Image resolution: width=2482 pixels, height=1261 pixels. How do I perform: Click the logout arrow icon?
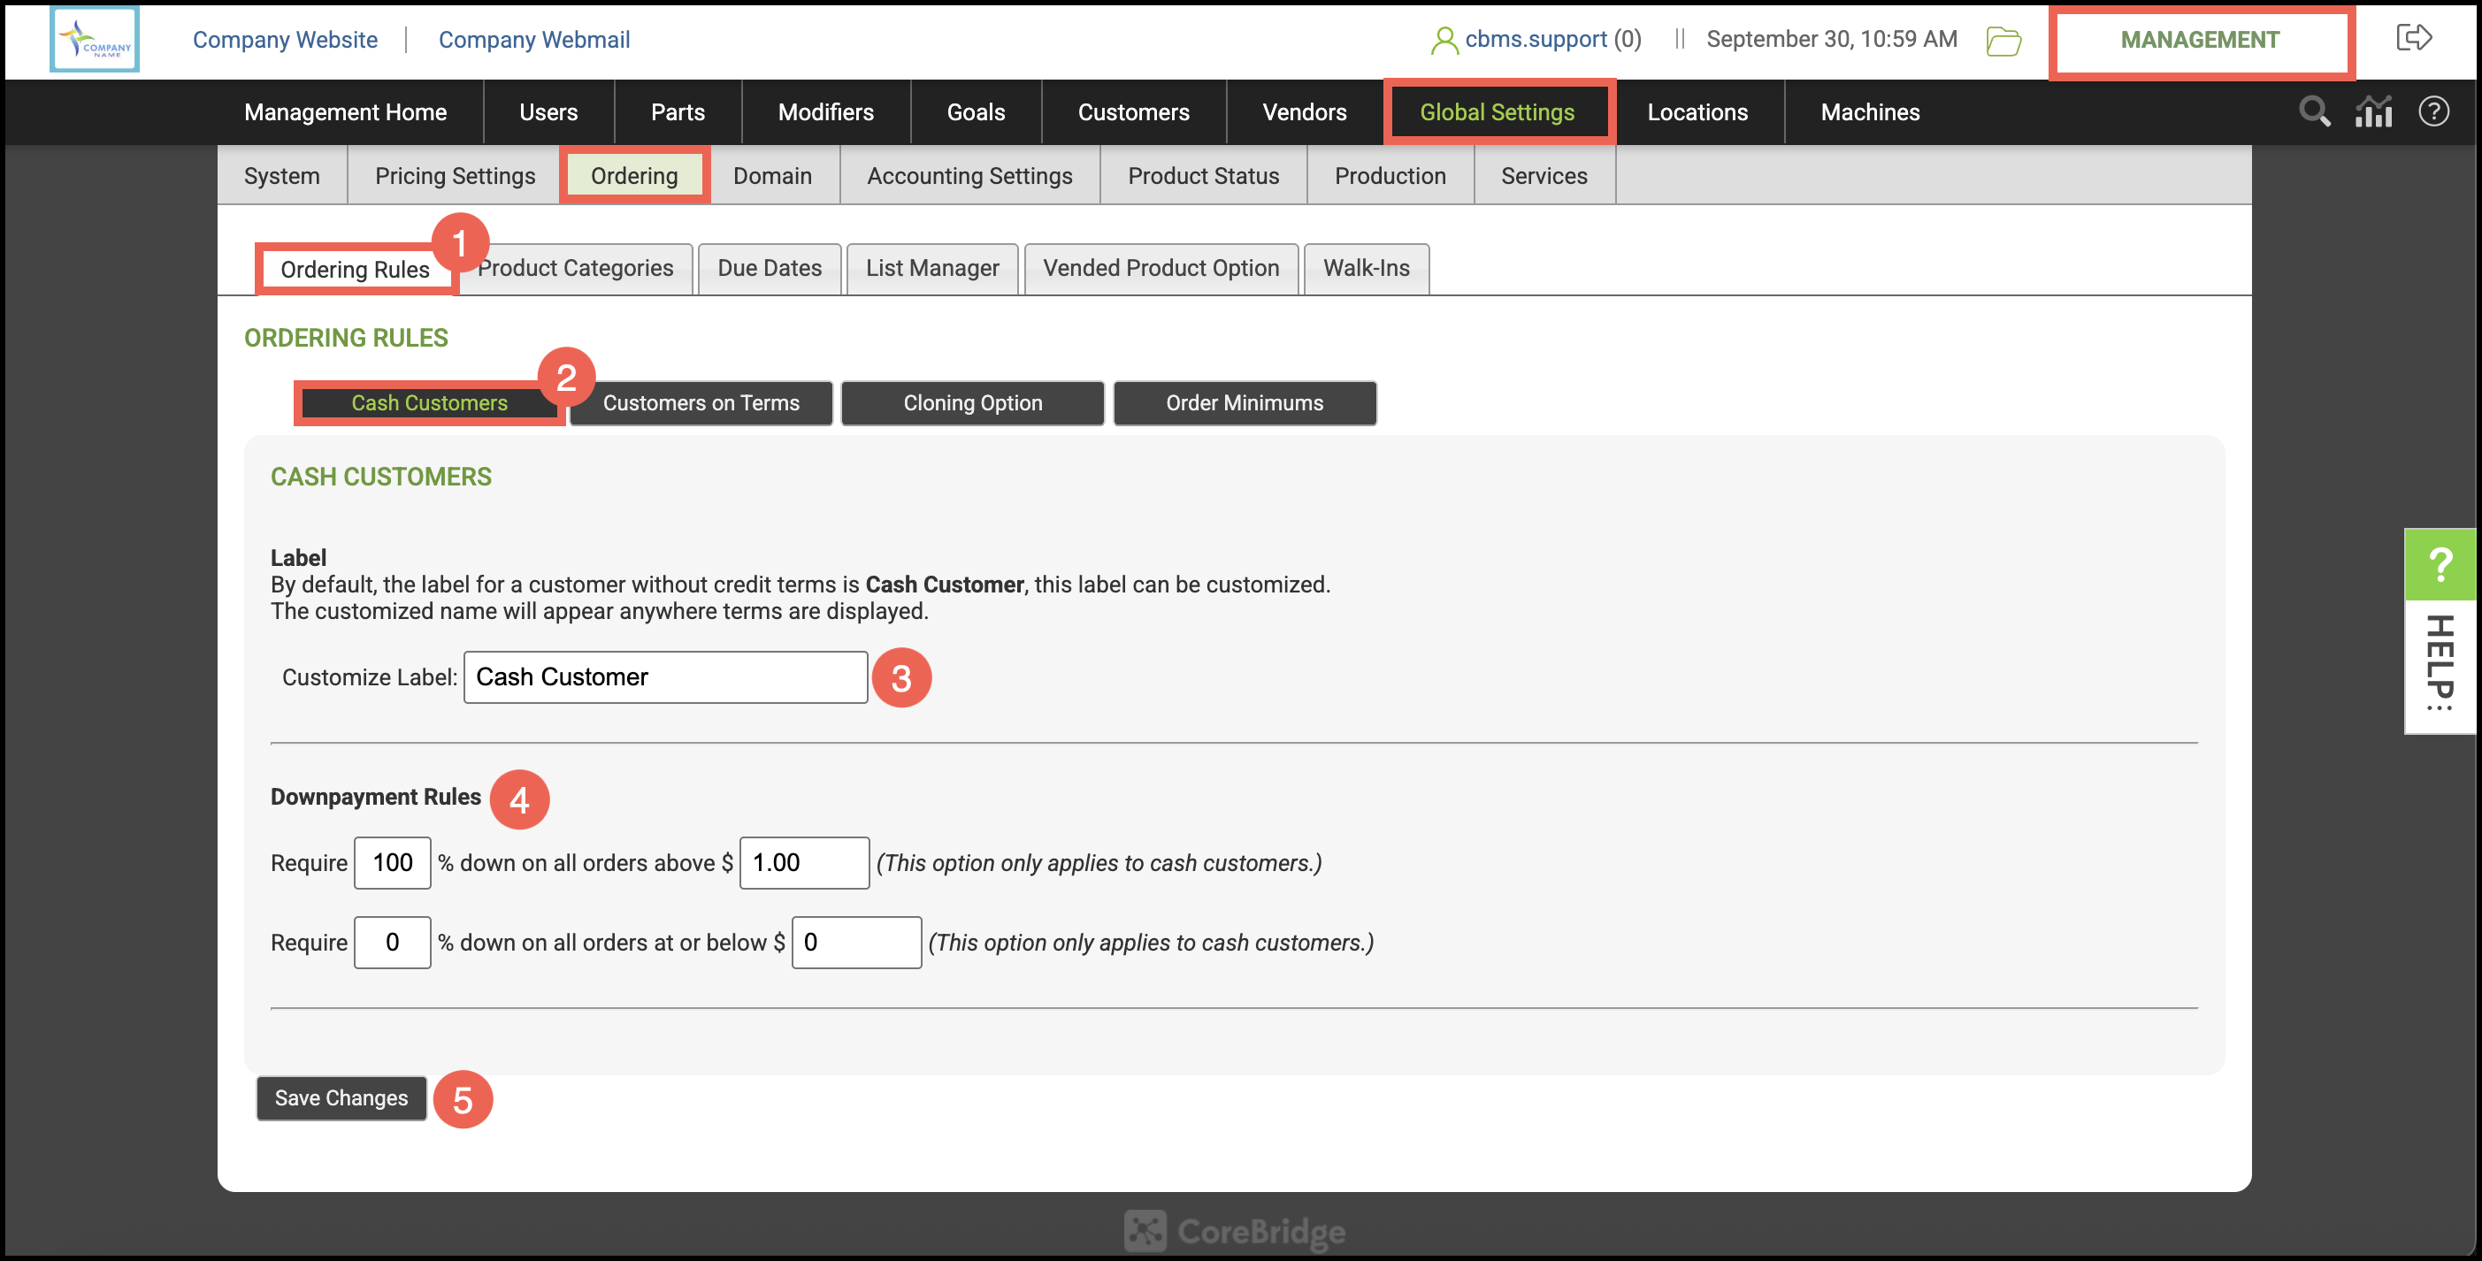click(x=2414, y=37)
